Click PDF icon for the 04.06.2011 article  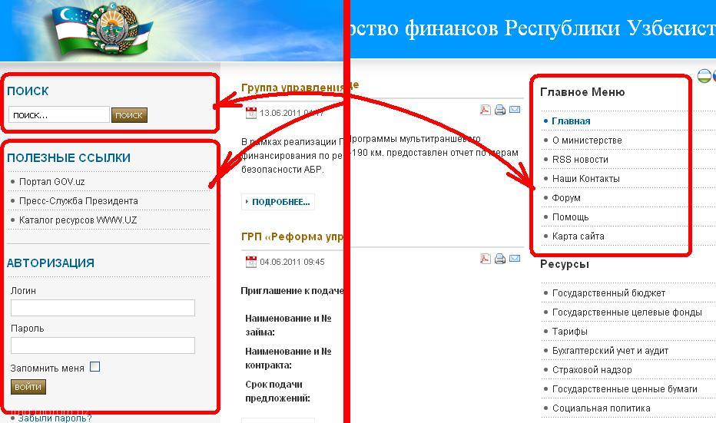point(485,259)
